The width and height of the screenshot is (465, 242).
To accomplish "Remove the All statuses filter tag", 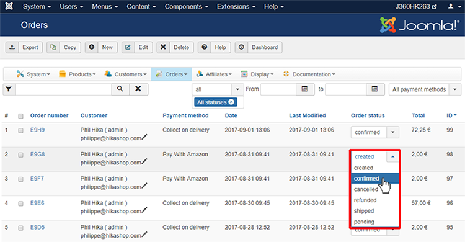I will coord(231,102).
